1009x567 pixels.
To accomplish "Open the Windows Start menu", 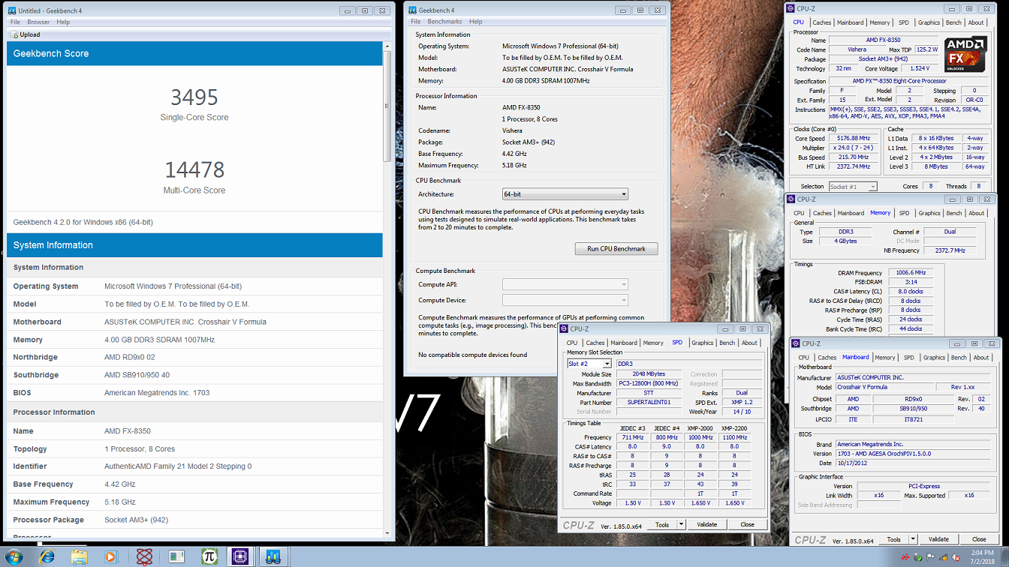I will pos(14,556).
